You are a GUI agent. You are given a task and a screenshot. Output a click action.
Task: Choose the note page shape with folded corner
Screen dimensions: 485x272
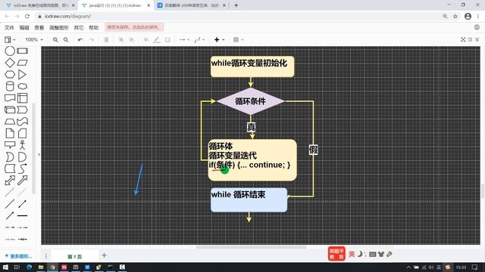click(10, 134)
